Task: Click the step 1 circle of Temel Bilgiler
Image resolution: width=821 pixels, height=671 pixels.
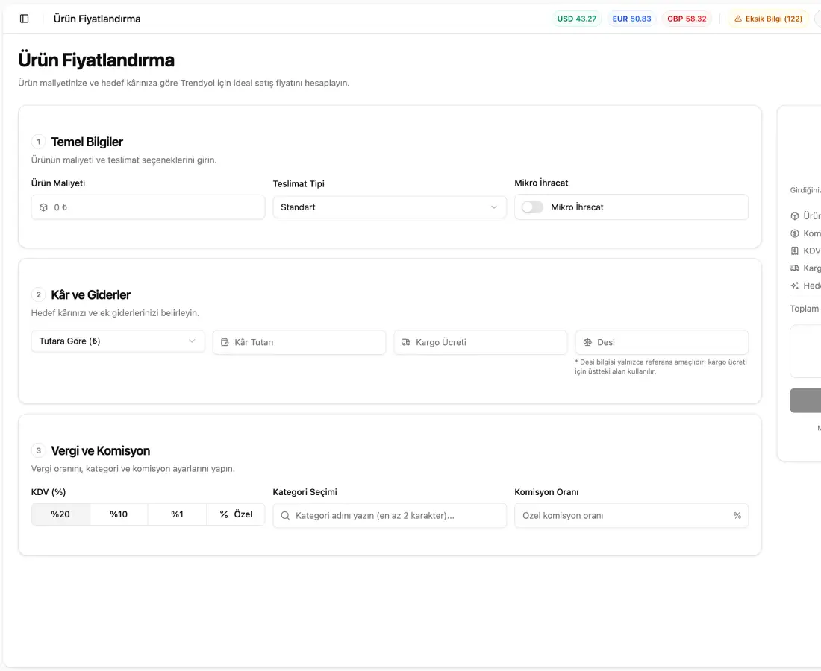Action: coord(38,142)
